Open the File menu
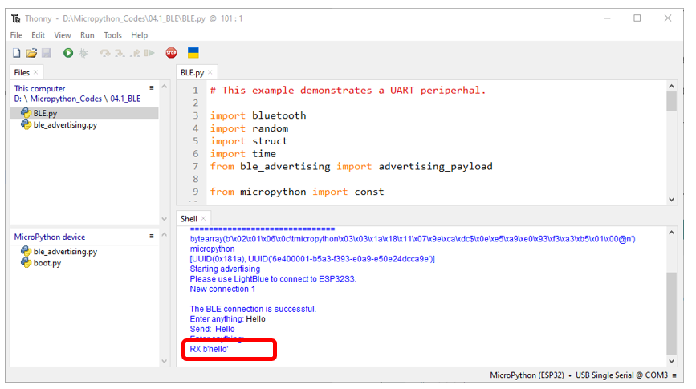This screenshot has width=696, height=389. coord(16,35)
